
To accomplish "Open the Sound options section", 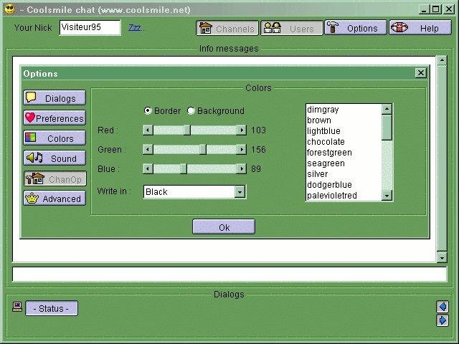I will pos(55,158).
